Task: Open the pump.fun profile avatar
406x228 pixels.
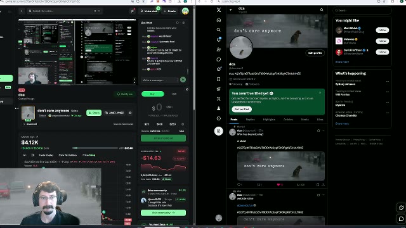Action: pos(185,11)
